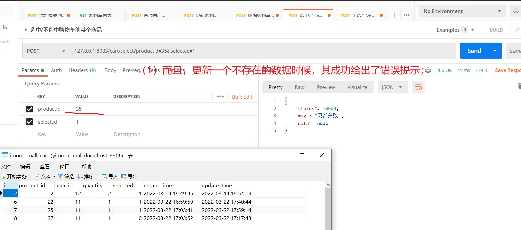Uncheck the productId parameter checkbox
Image resolution: width=521 pixels, height=230 pixels.
[29, 109]
